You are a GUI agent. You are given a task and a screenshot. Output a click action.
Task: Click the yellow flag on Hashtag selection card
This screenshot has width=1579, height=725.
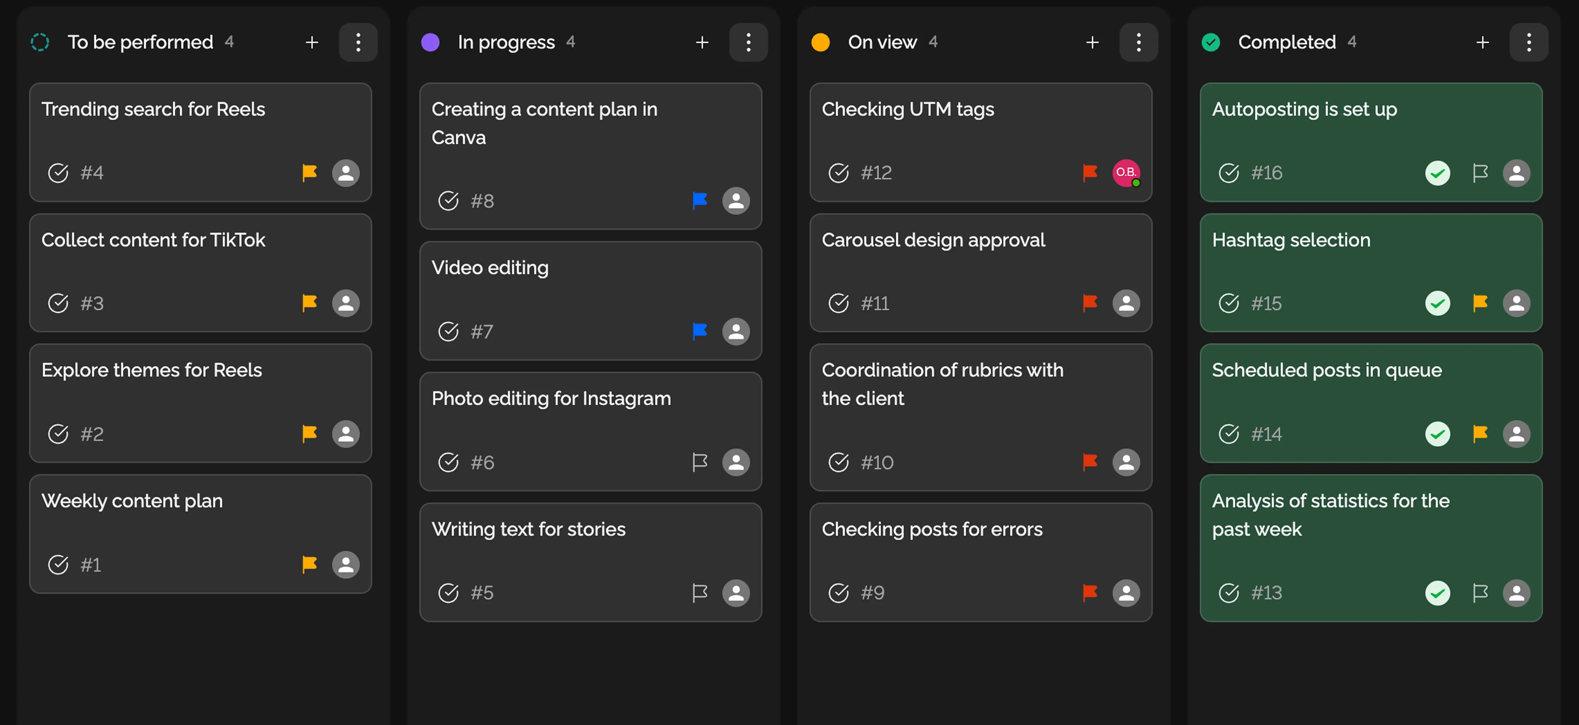[x=1480, y=303]
